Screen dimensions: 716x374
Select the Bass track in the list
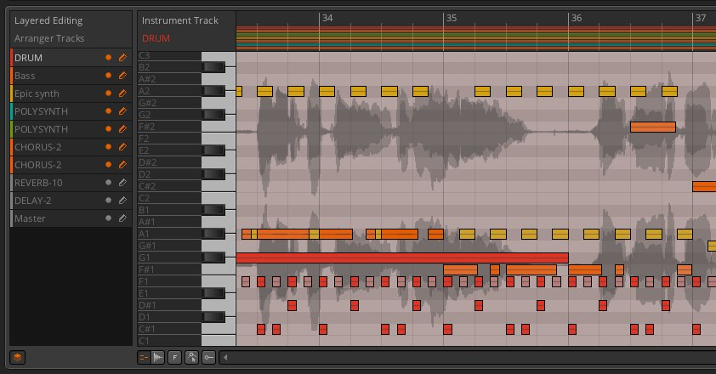[51, 76]
